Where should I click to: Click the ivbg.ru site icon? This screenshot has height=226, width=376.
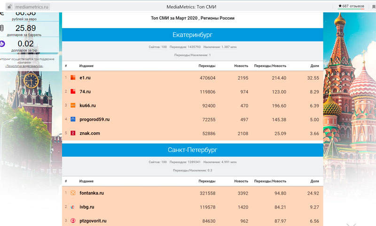(73, 207)
